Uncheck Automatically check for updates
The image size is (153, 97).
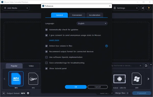(x=46, y=30)
